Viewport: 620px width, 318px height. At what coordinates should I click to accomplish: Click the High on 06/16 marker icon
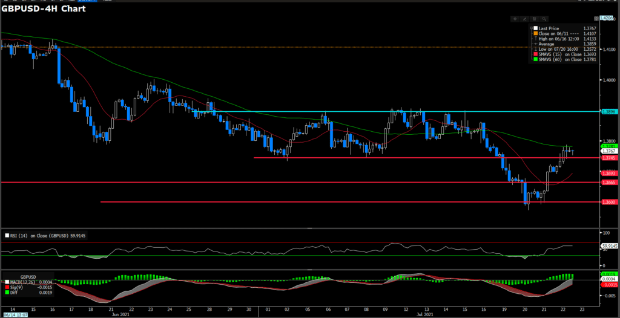coord(535,39)
